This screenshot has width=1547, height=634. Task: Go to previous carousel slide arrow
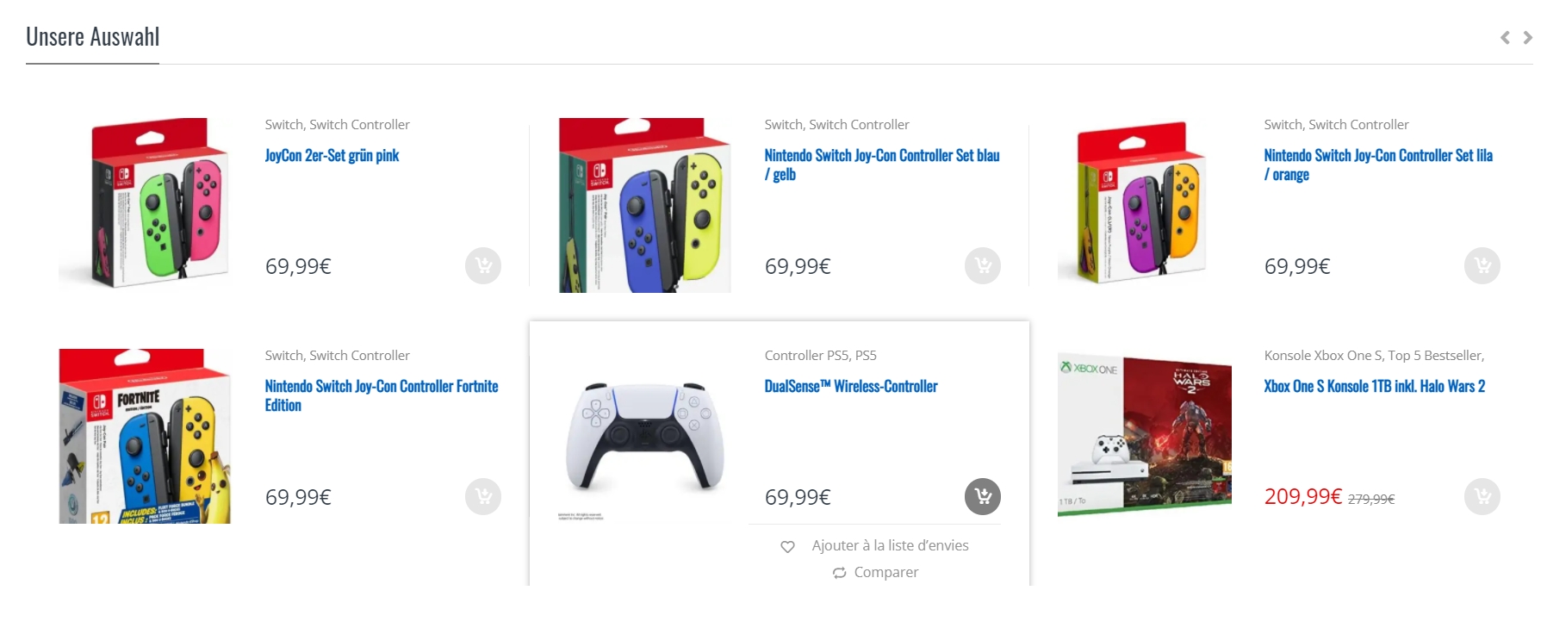click(1505, 37)
